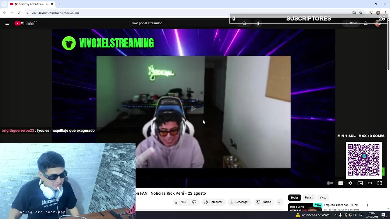This screenshot has height=219, width=390.
Task: Select the Todos filter chip
Action: (x=294, y=197)
